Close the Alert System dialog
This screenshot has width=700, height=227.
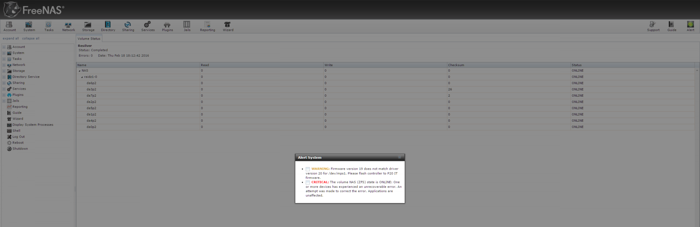(400, 157)
